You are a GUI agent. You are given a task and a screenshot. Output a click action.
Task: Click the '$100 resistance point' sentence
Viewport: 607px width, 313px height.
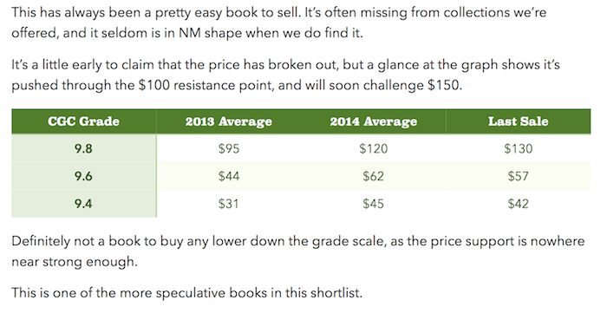point(285,75)
